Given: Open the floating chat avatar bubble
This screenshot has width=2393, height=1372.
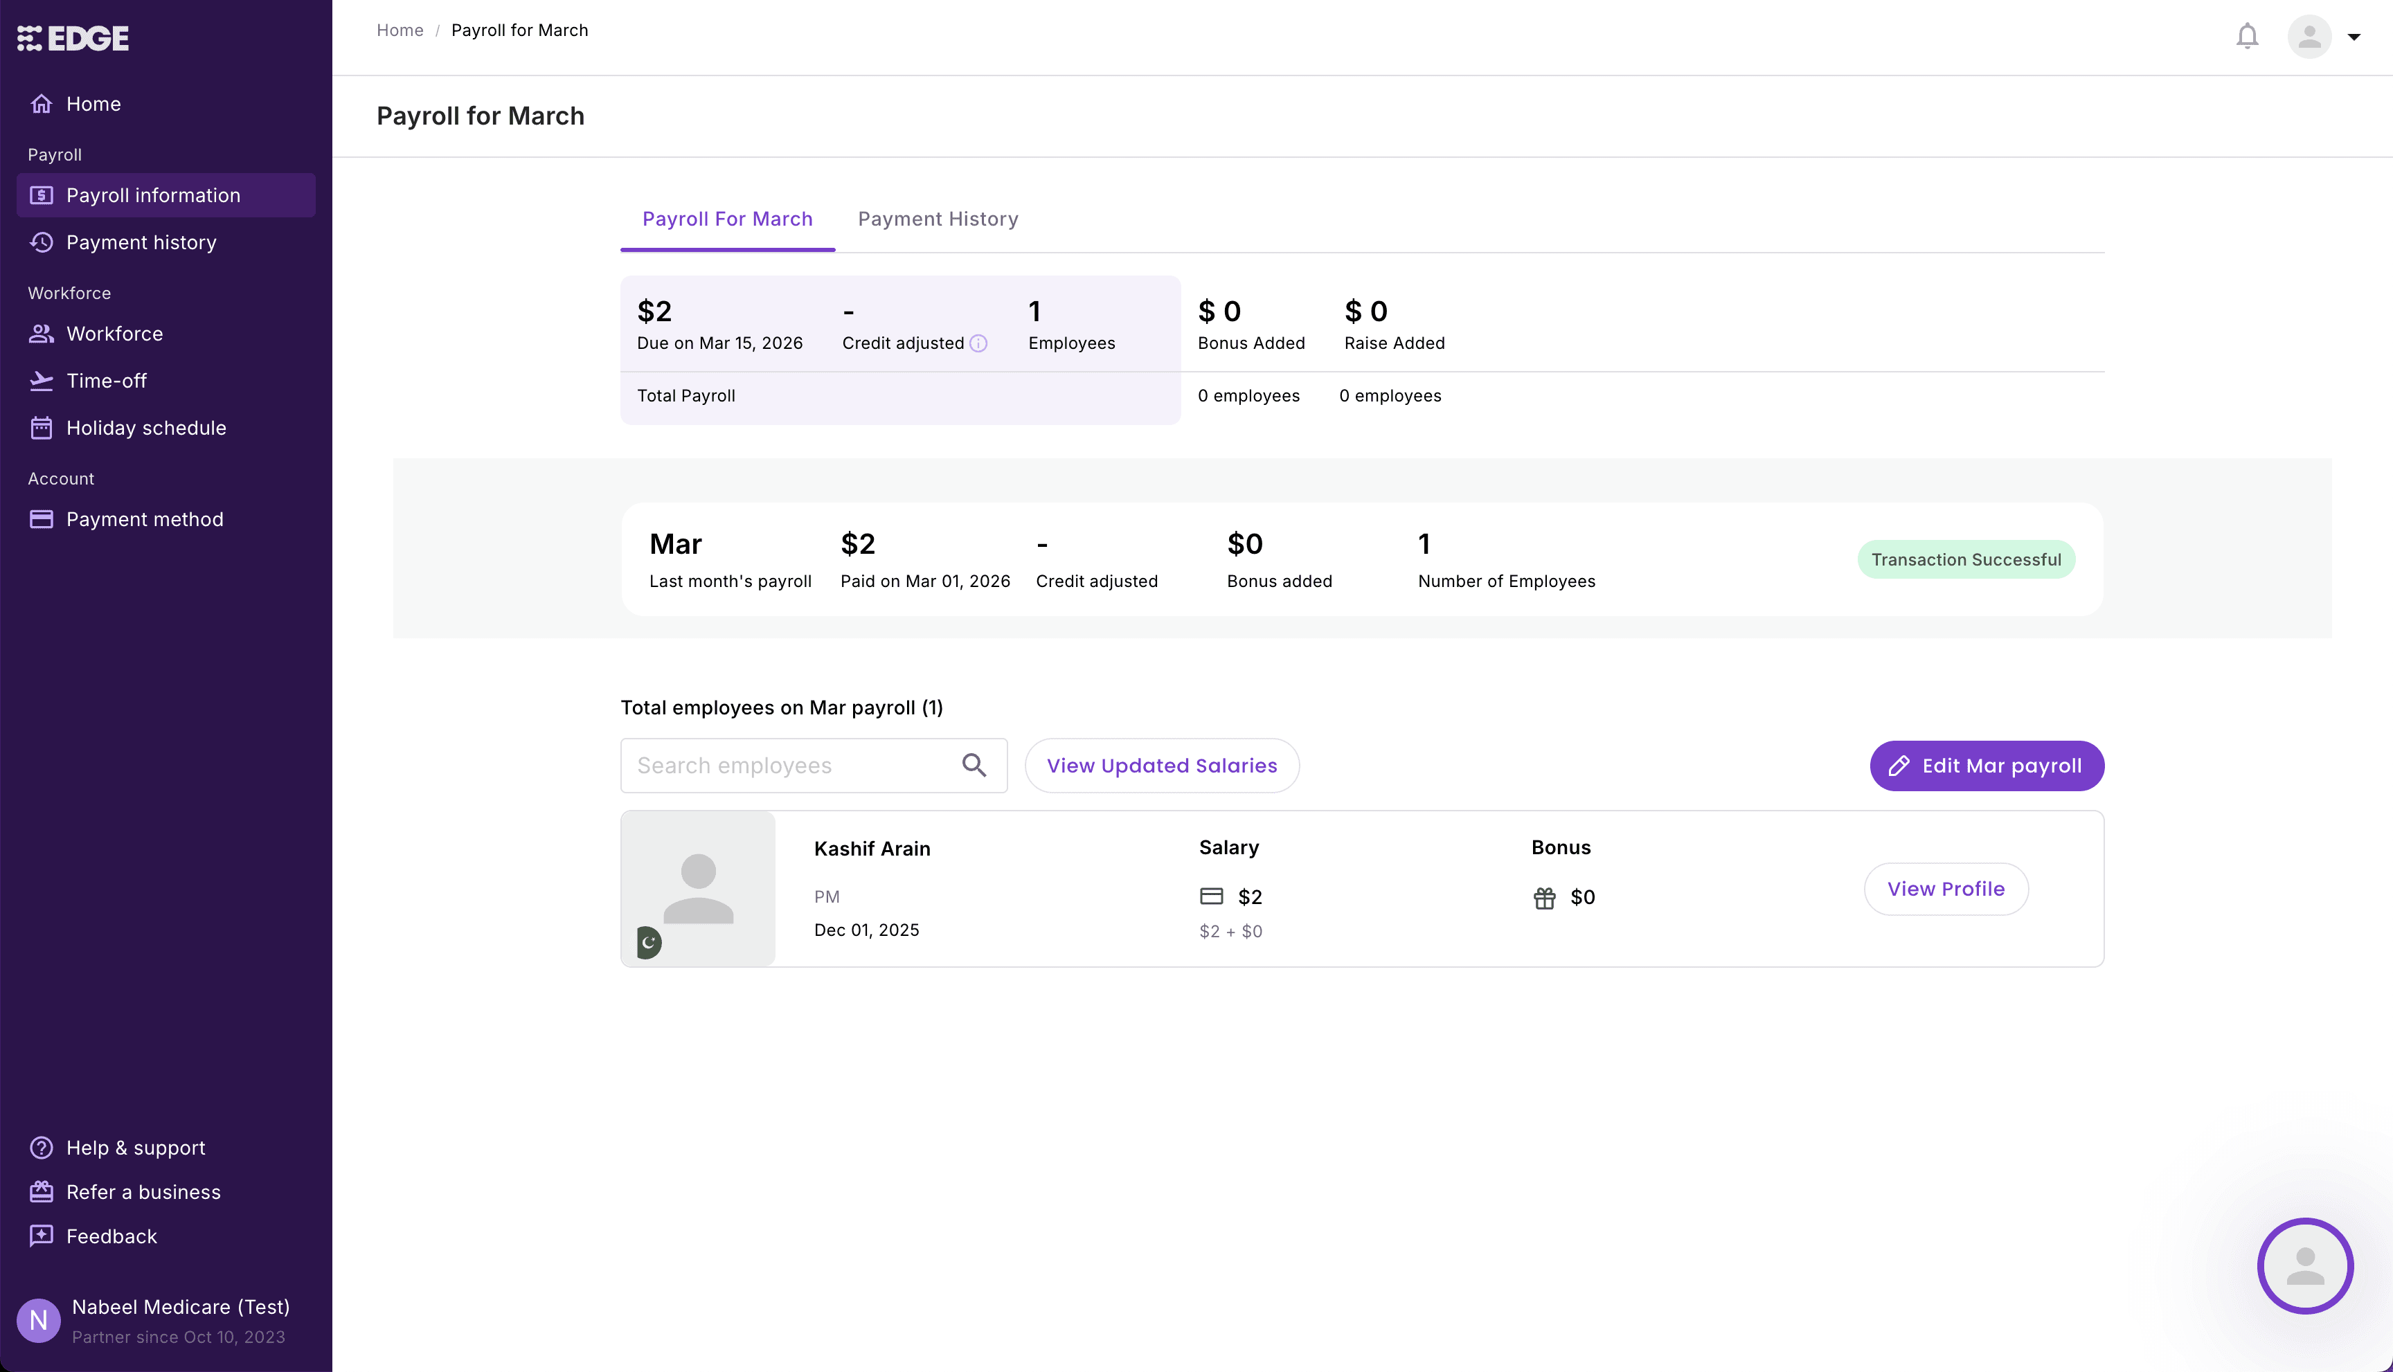Looking at the screenshot, I should (x=2304, y=1265).
